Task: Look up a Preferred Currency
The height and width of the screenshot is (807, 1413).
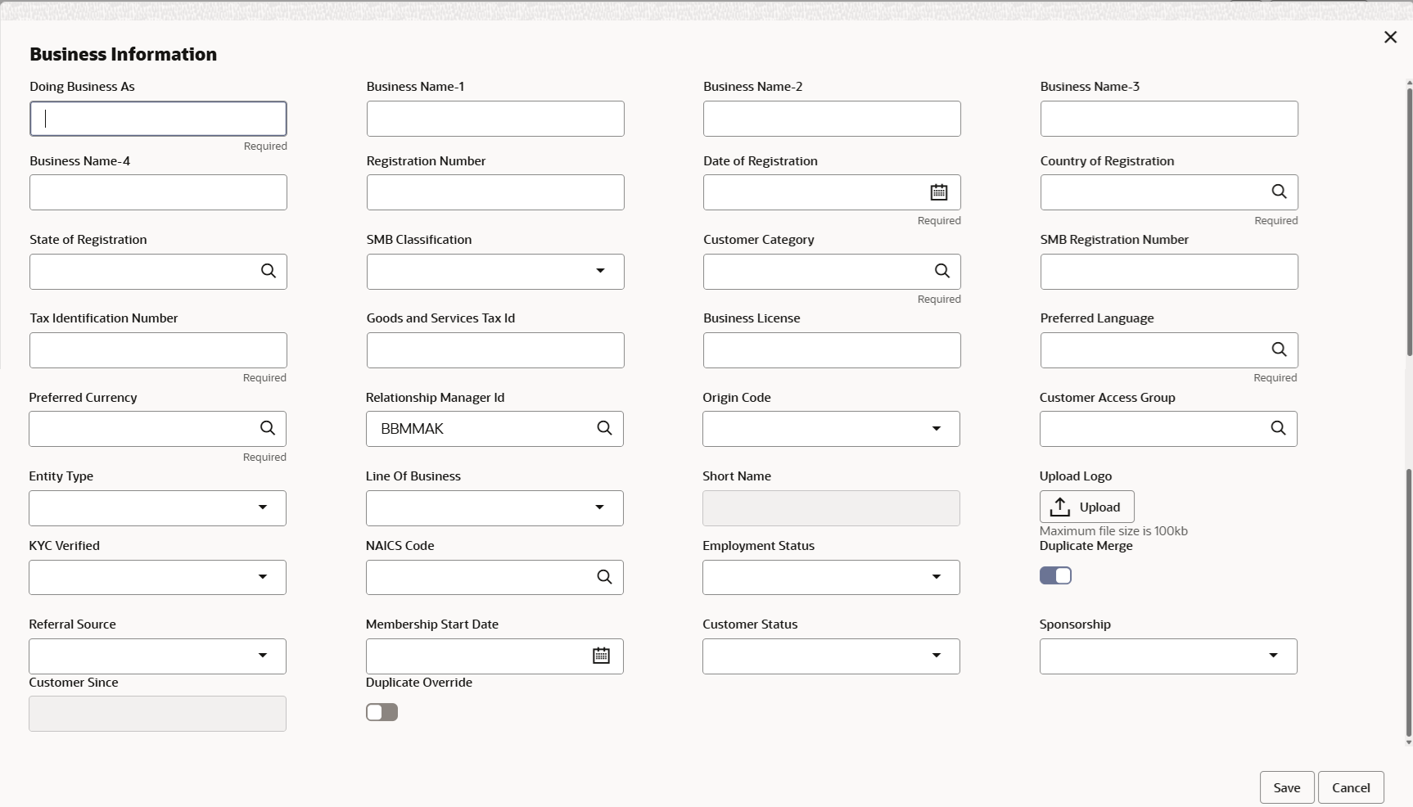Action: [x=267, y=428]
